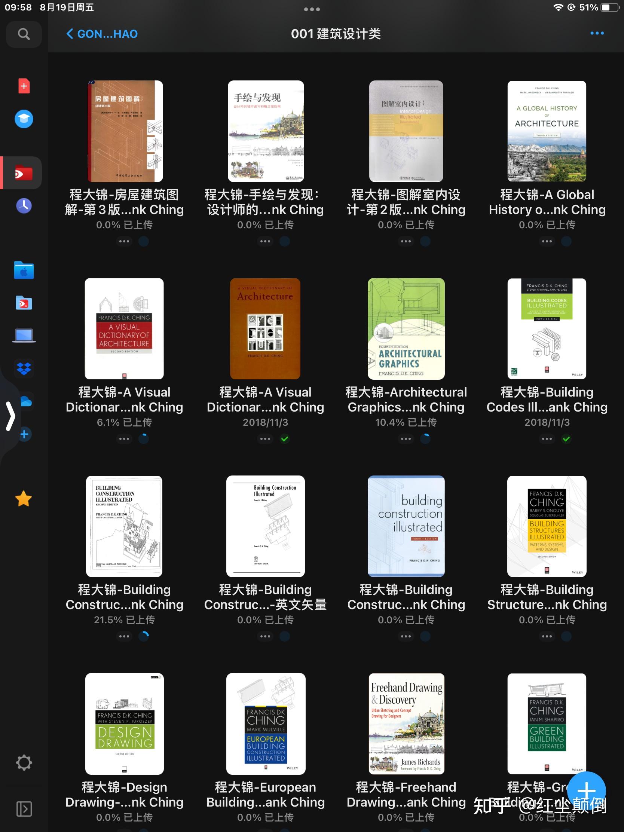Tap the multitasking three dots at top
Screen dimensions: 624x832
tap(312, 9)
